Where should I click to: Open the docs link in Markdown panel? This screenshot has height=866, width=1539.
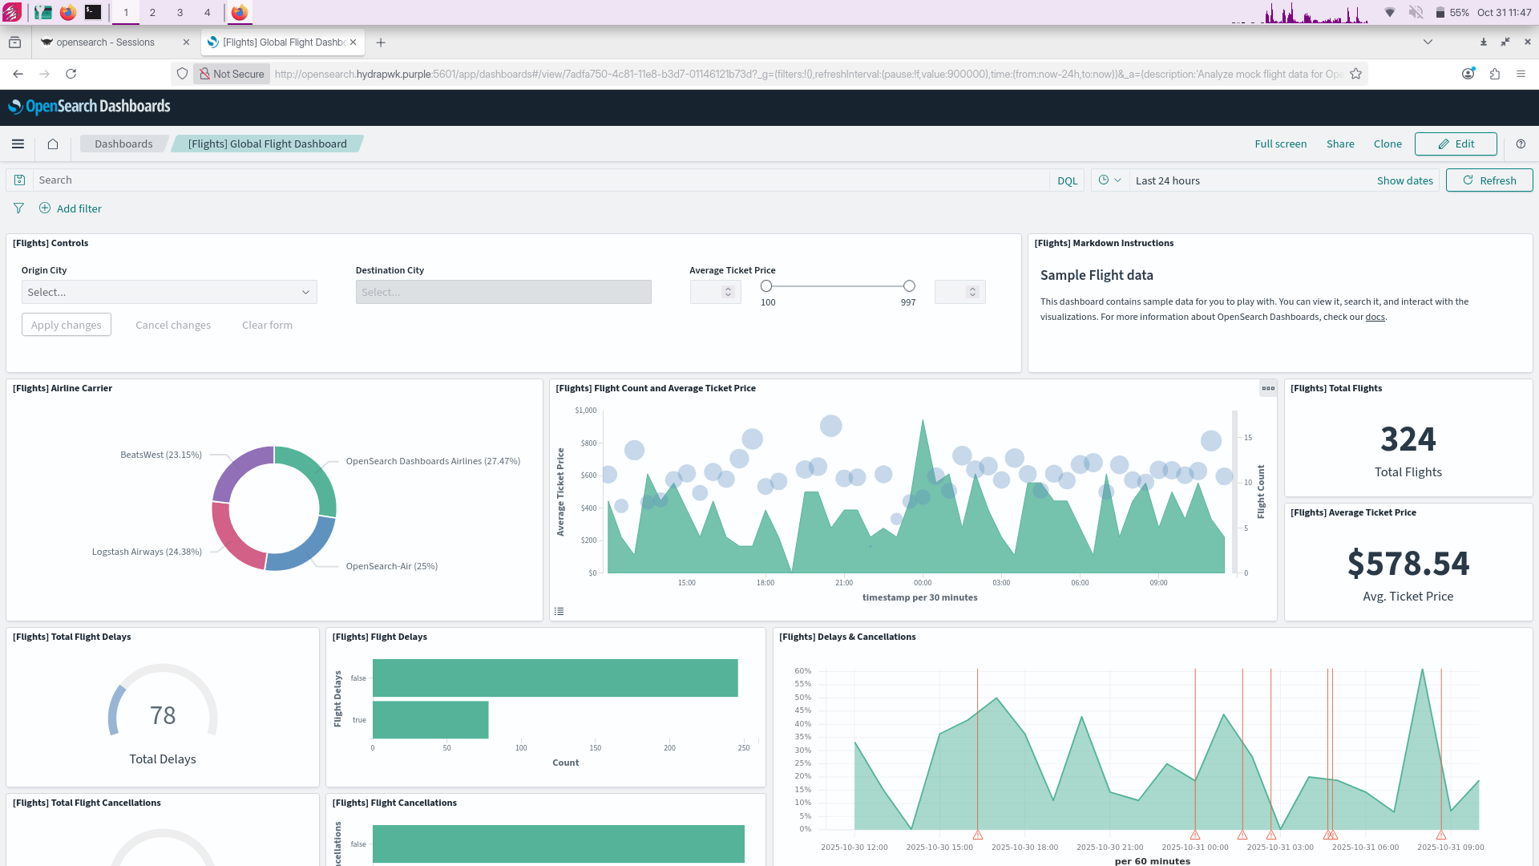[x=1375, y=316]
